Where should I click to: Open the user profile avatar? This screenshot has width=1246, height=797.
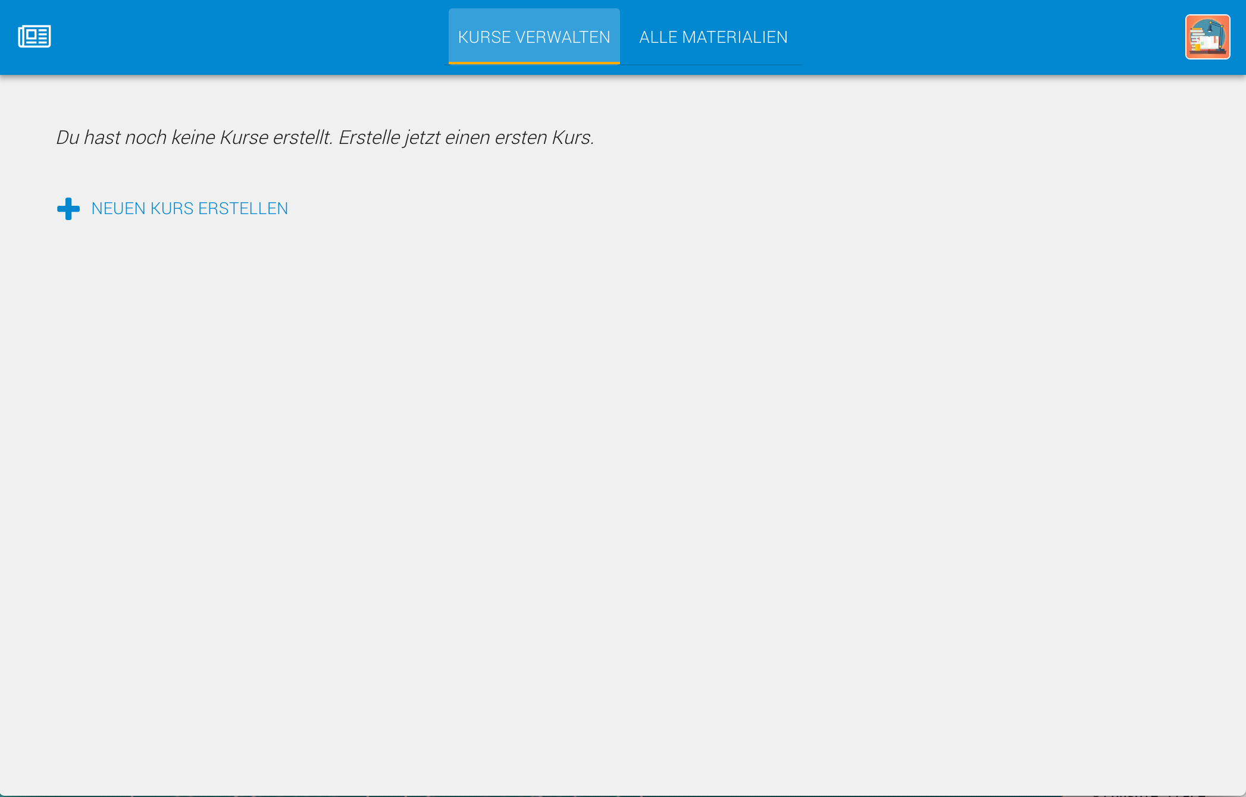click(1207, 37)
